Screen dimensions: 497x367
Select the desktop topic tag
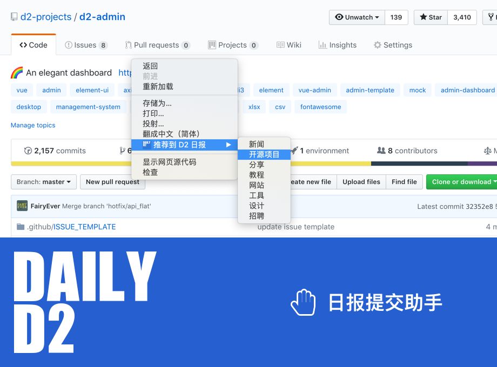click(x=29, y=107)
